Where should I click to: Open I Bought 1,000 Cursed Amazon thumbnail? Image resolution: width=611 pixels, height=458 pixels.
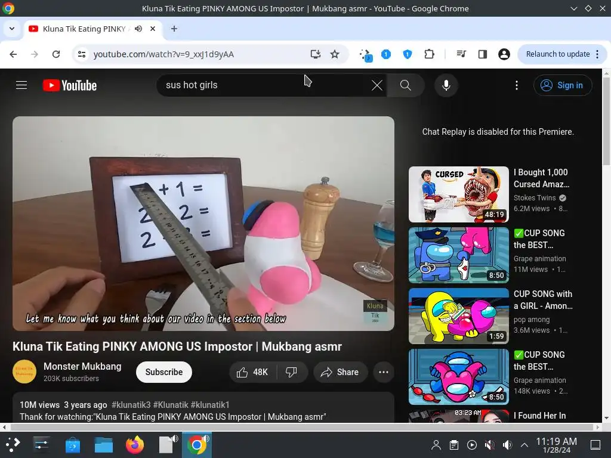[459, 194]
